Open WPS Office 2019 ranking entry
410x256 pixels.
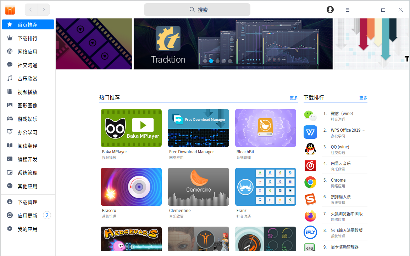click(x=348, y=130)
